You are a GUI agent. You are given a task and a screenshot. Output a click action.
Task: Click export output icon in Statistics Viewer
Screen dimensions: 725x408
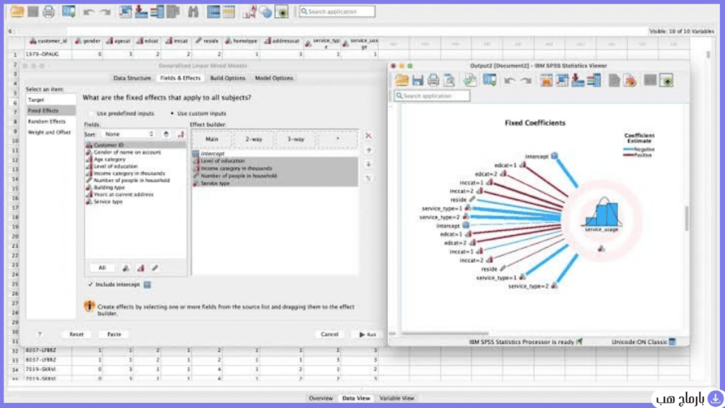pos(470,80)
